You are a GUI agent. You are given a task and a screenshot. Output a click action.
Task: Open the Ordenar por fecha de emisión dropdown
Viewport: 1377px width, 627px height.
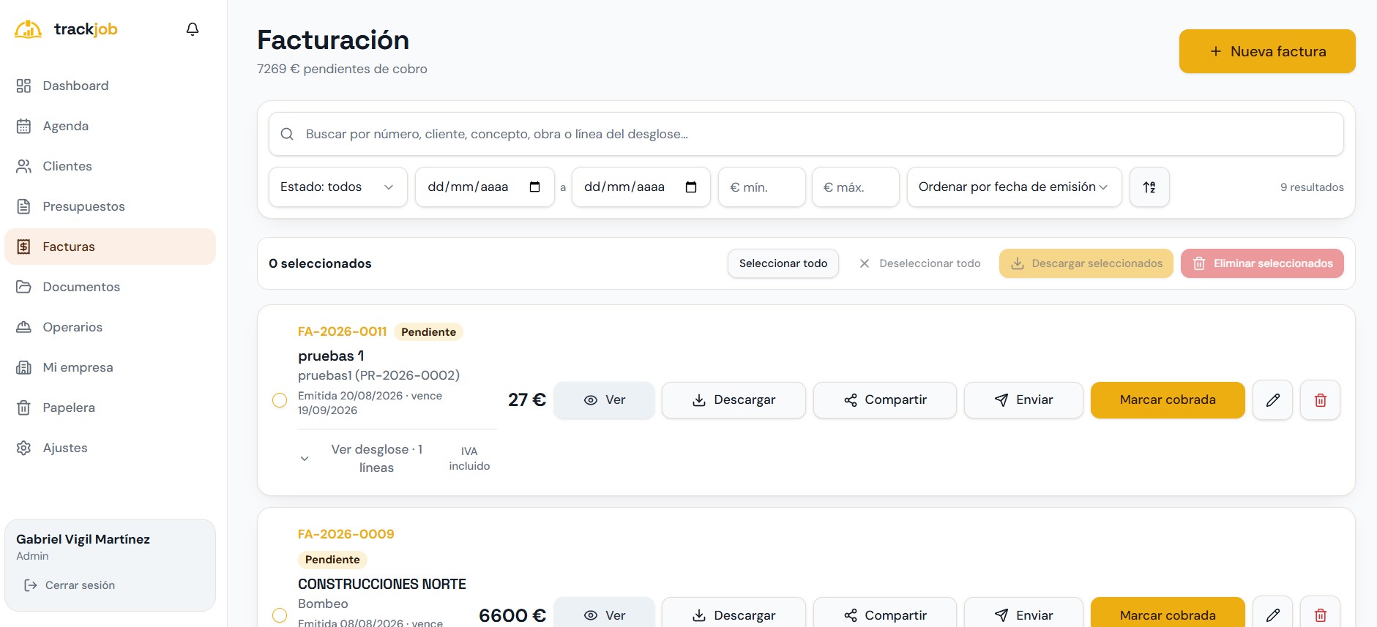tap(1014, 187)
